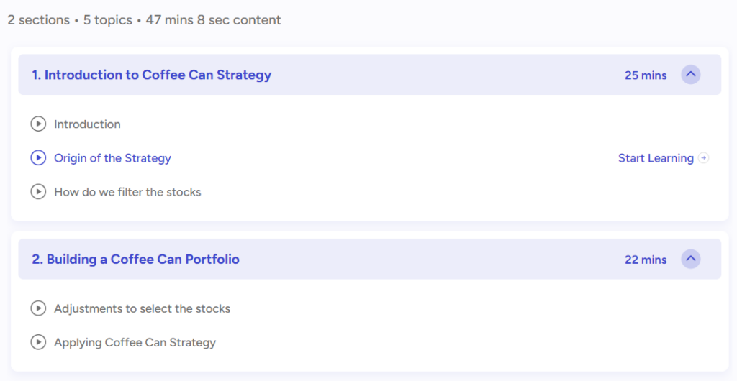Select the Building a Coffee Can Portfolio header title

(135, 260)
